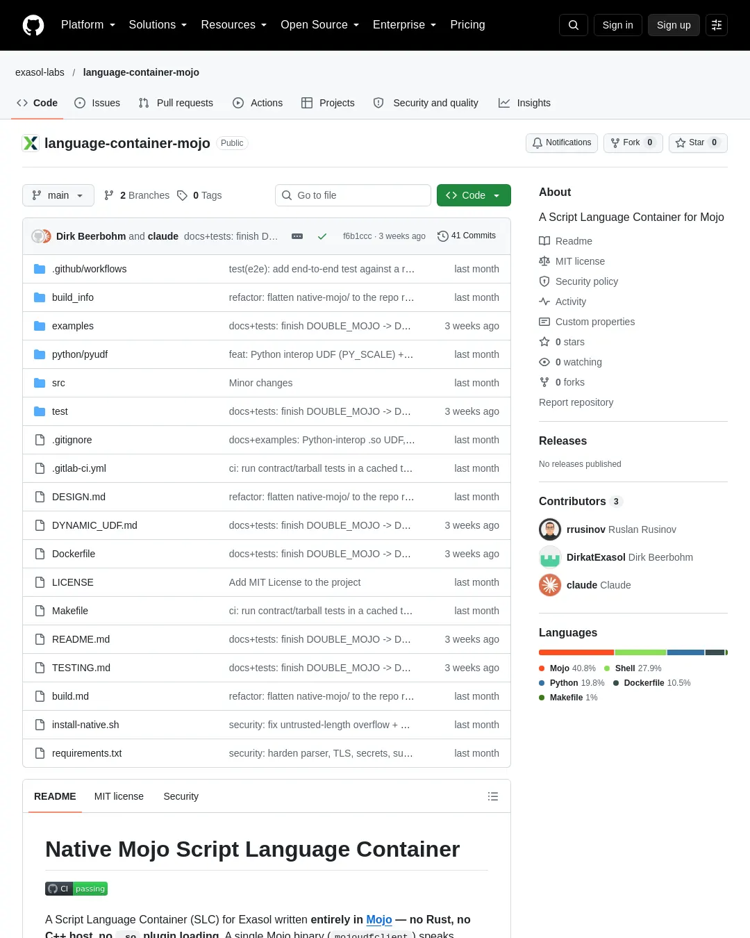Open DirkatExasol contributor avatar
The height and width of the screenshot is (938, 750).
[x=550, y=557]
